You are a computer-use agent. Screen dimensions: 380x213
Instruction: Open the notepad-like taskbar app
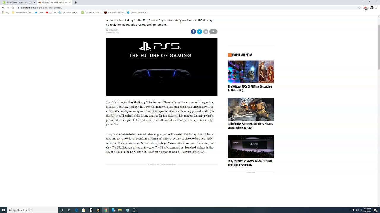127,210
